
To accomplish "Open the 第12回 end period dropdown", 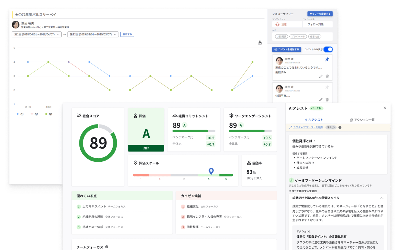I will point(93,34).
